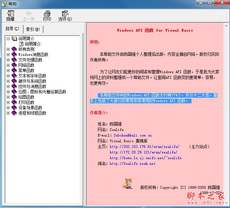Viewport: 230px width, 208px height.
Task: Collapse the 说明简介 tree node
Action: [x=8, y=39]
